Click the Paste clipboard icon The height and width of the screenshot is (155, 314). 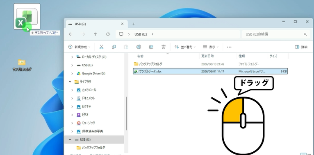[x=126, y=47]
